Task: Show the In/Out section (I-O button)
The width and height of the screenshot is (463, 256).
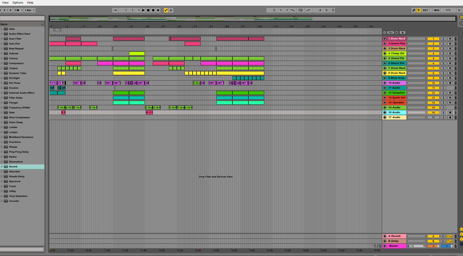Action: (461, 229)
